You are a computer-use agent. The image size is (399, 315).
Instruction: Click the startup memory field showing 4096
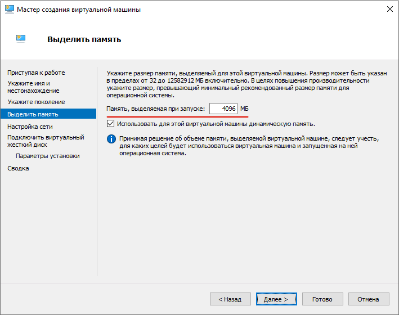click(x=223, y=109)
